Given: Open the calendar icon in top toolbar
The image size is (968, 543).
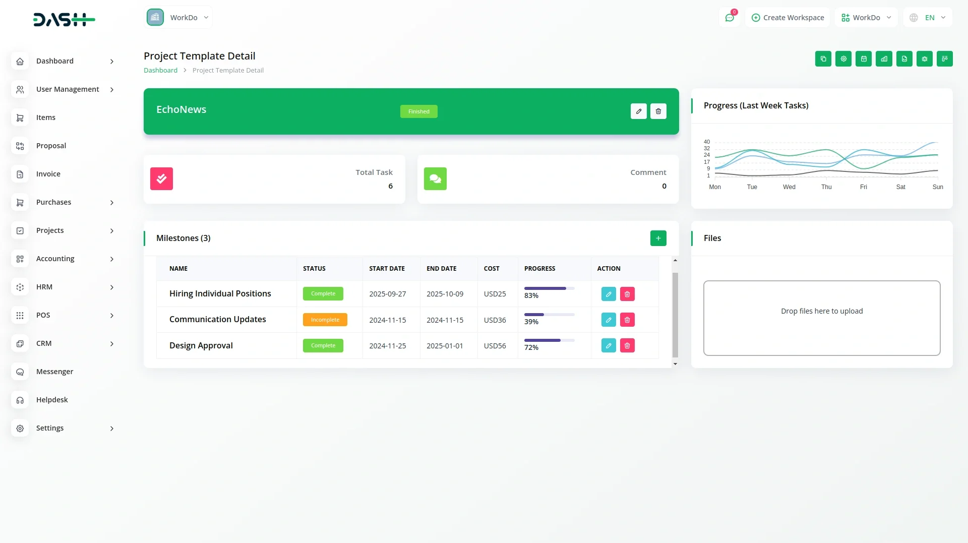Looking at the screenshot, I should 863,59.
